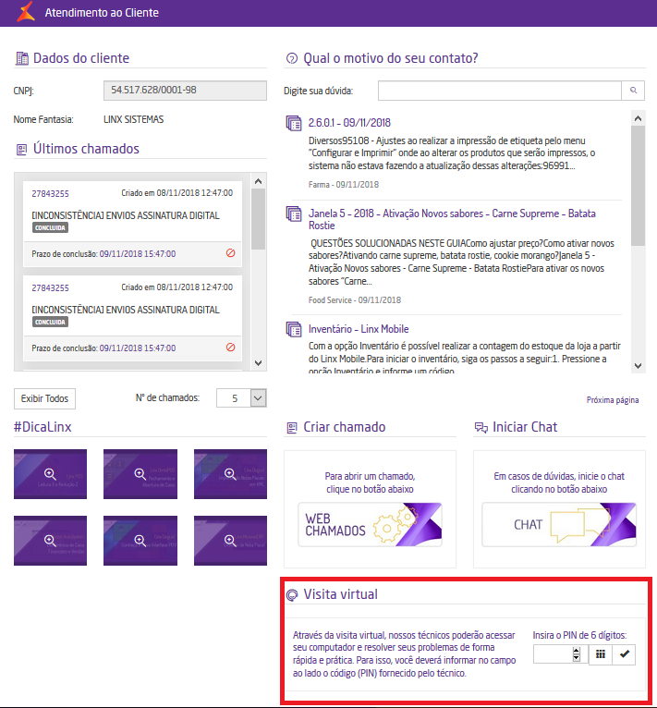Open the 2.6.0.1 - 09/11/2018 article link
This screenshot has width=657, height=708.
pyautogui.click(x=349, y=123)
